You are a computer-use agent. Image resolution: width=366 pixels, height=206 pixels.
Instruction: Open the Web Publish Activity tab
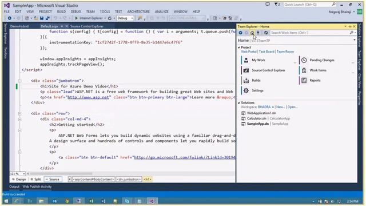pyautogui.click(x=37, y=187)
